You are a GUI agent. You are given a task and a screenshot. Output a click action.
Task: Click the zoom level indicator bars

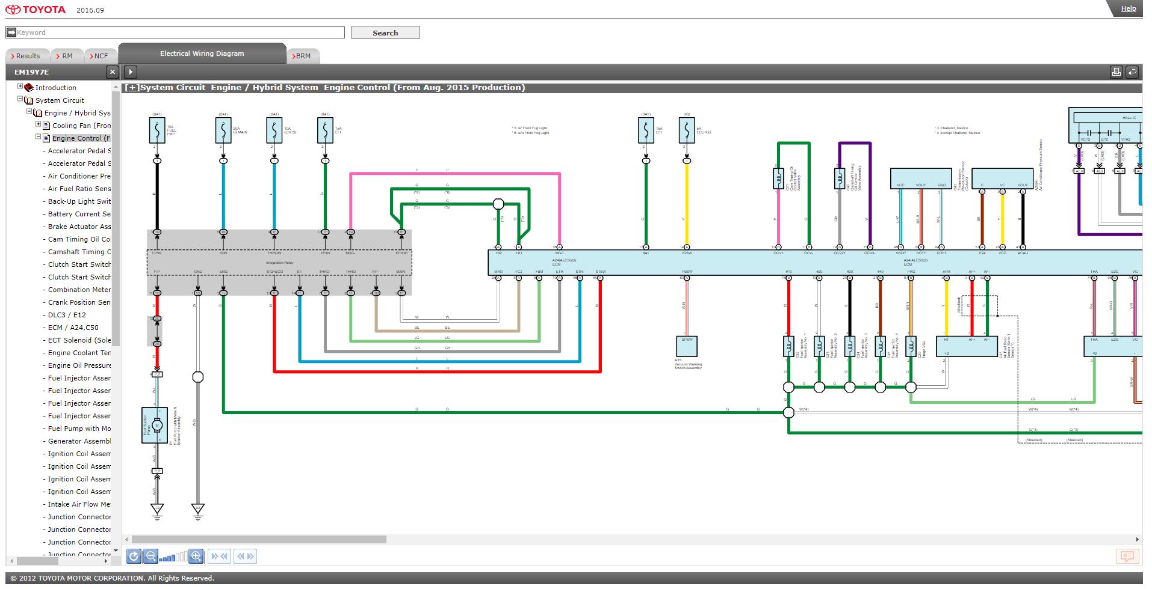(173, 557)
